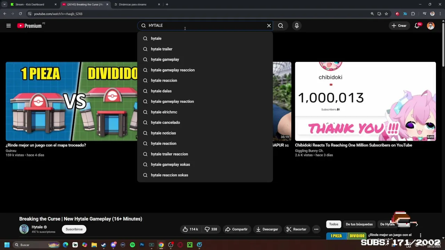Install app icon in address bar

point(379,14)
